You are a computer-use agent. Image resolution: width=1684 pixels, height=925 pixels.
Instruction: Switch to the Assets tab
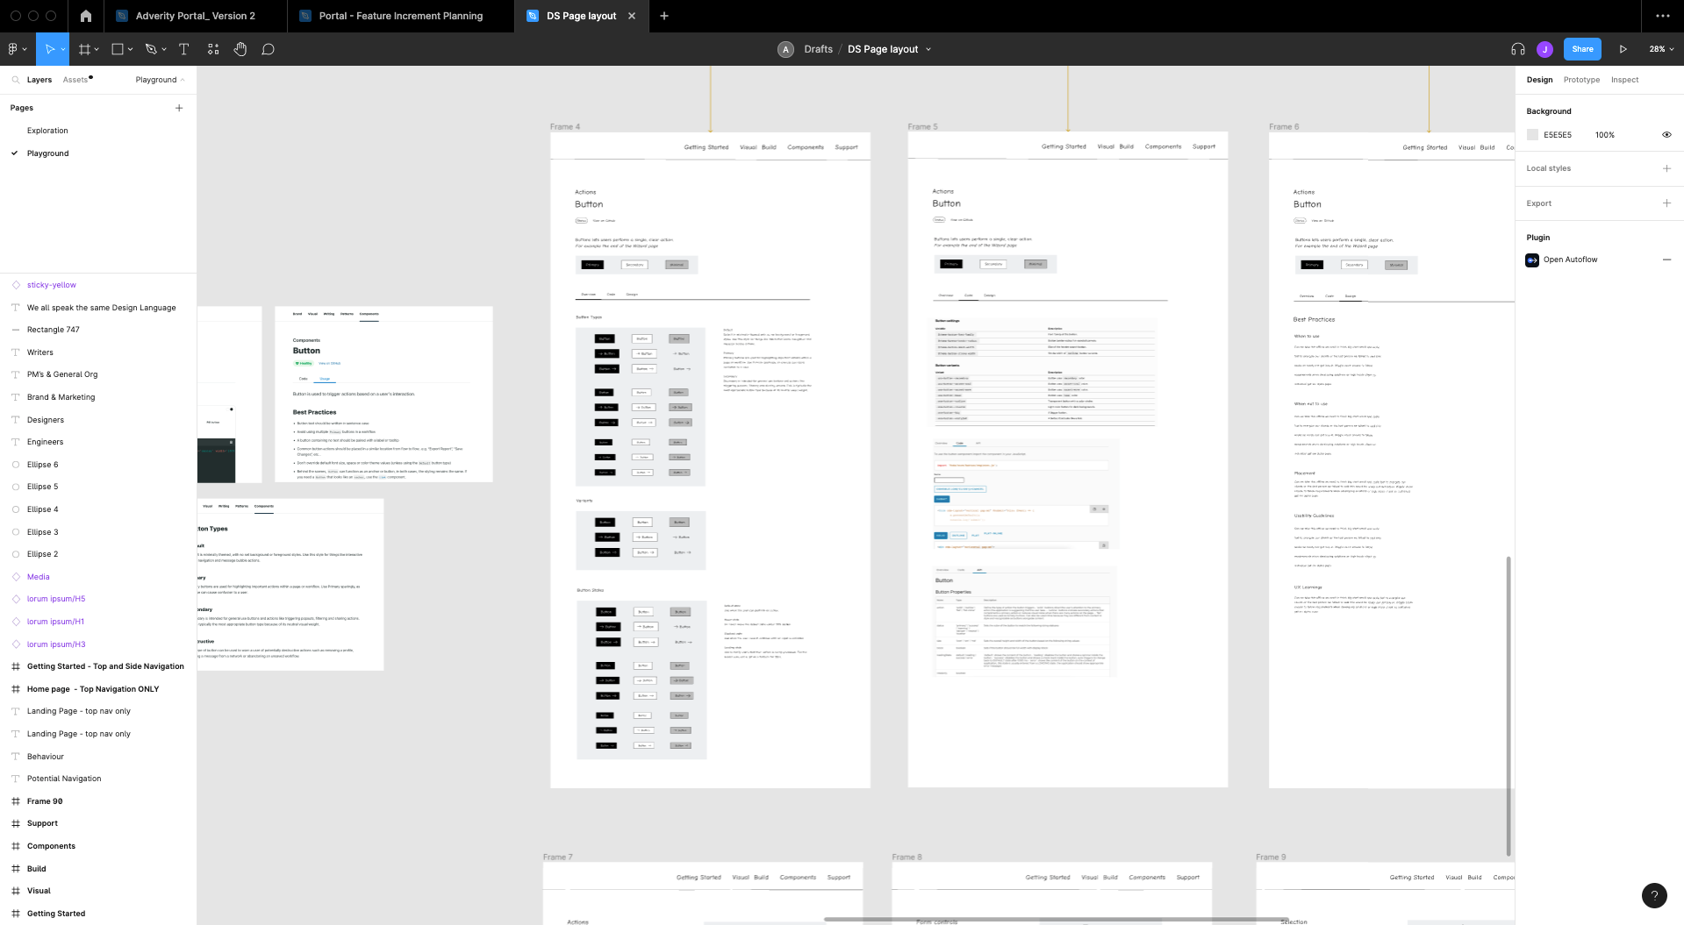75,80
